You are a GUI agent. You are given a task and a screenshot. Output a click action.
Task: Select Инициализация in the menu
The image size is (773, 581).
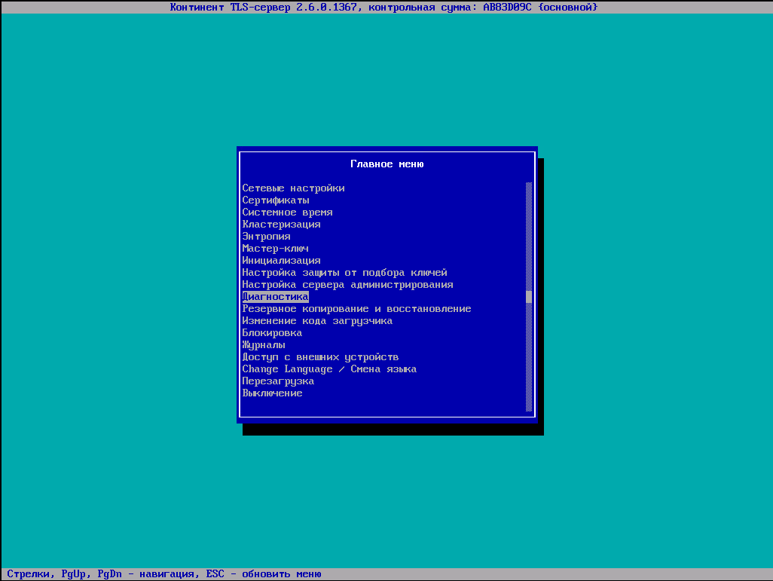tap(282, 261)
